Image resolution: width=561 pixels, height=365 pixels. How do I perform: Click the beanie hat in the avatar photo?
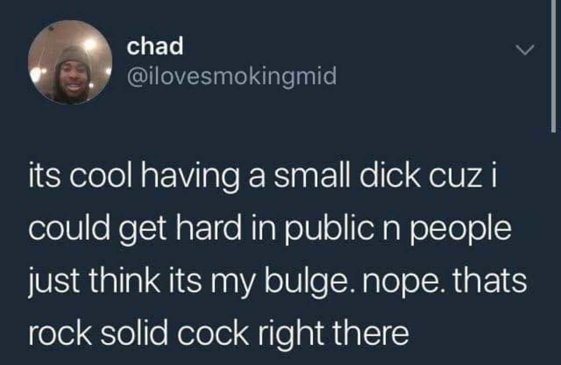72,55
